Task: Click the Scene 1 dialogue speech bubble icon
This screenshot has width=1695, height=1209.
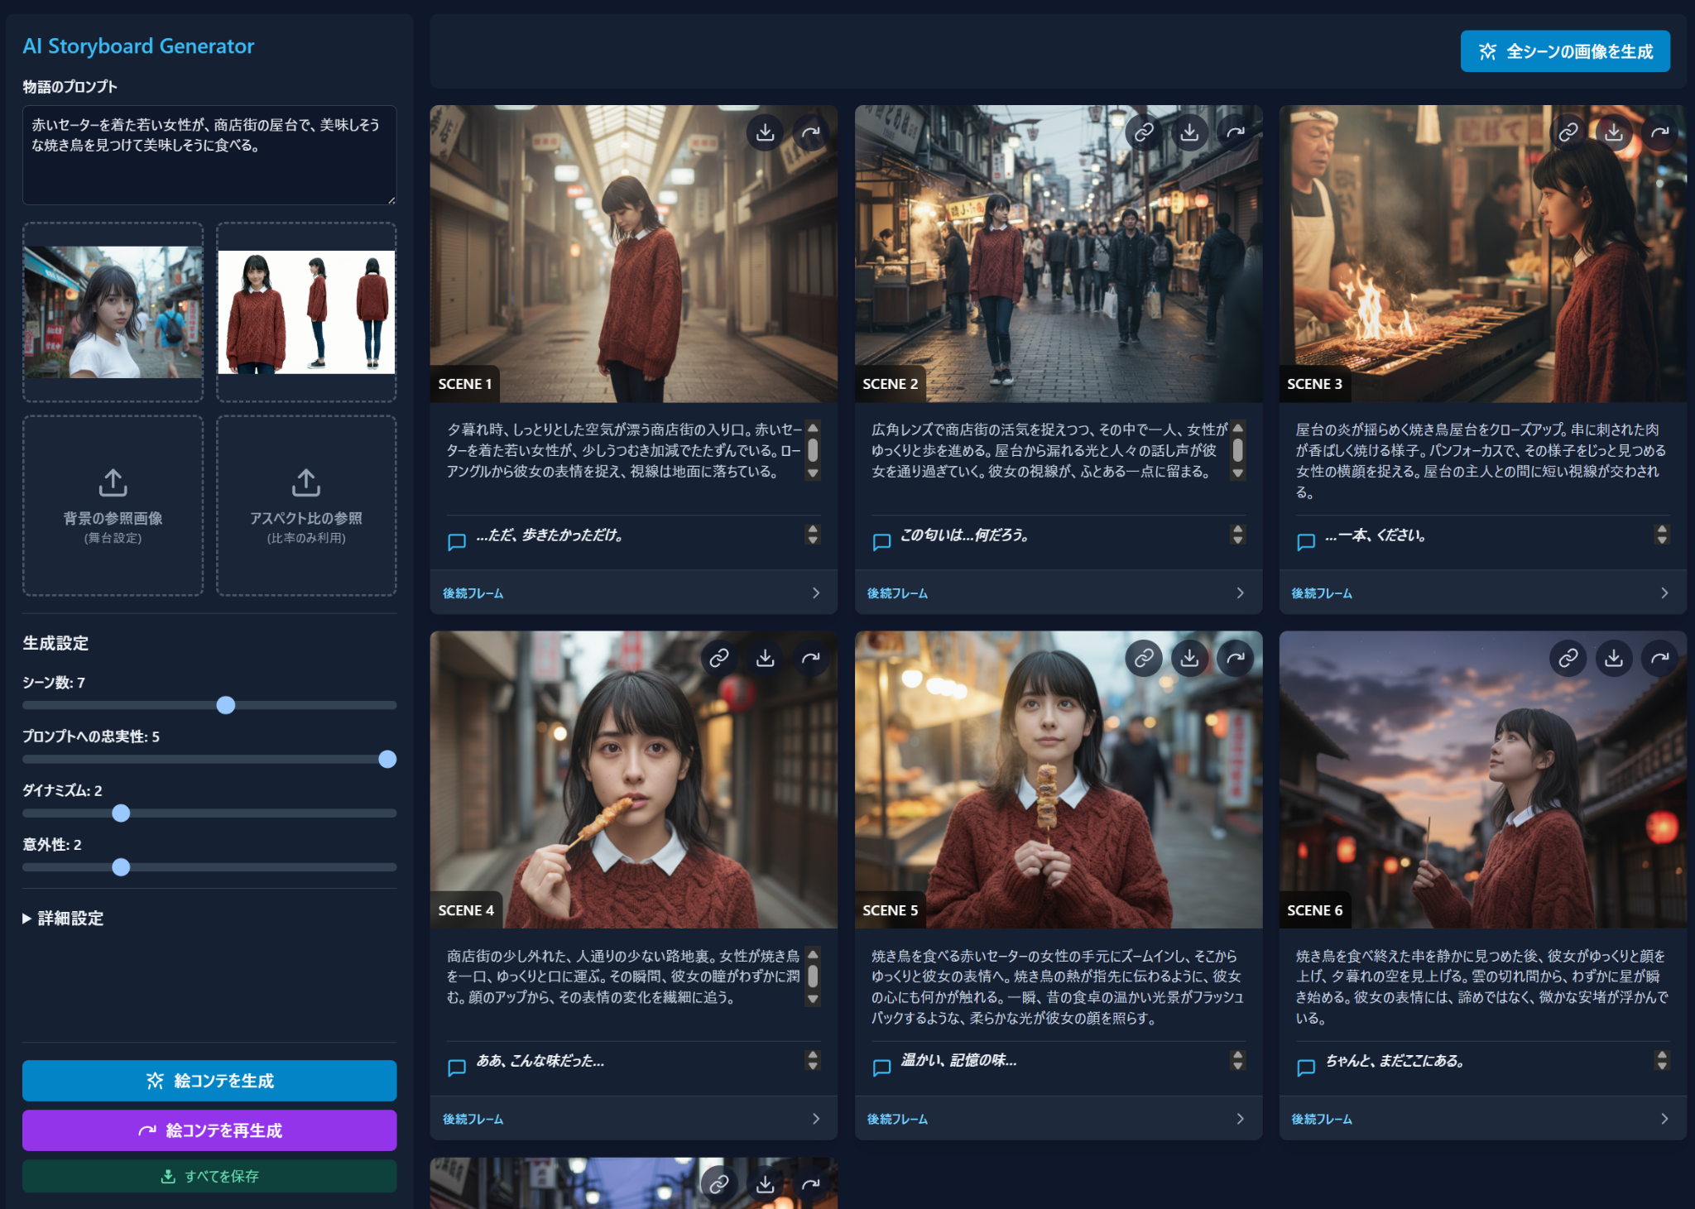Action: 456,542
